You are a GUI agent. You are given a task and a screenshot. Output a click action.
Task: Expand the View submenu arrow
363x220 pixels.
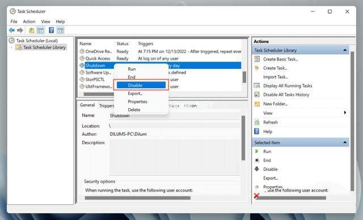(x=345, y=113)
